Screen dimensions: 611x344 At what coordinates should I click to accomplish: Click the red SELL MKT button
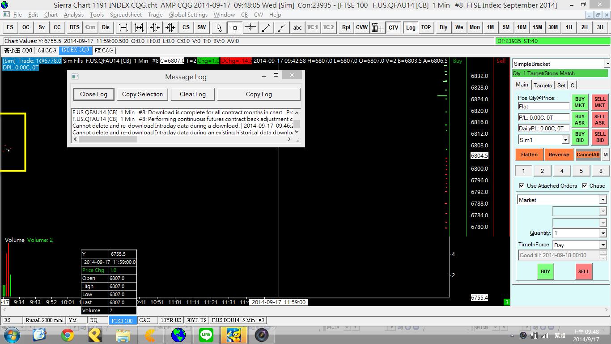[x=600, y=103]
